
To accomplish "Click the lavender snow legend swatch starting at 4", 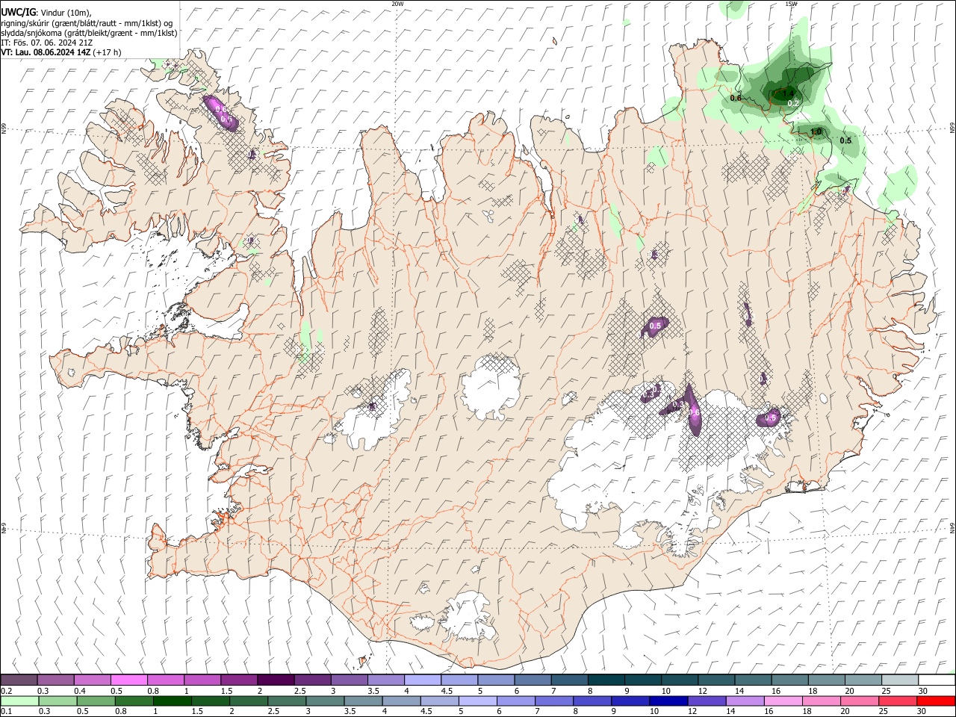I will click(421, 680).
